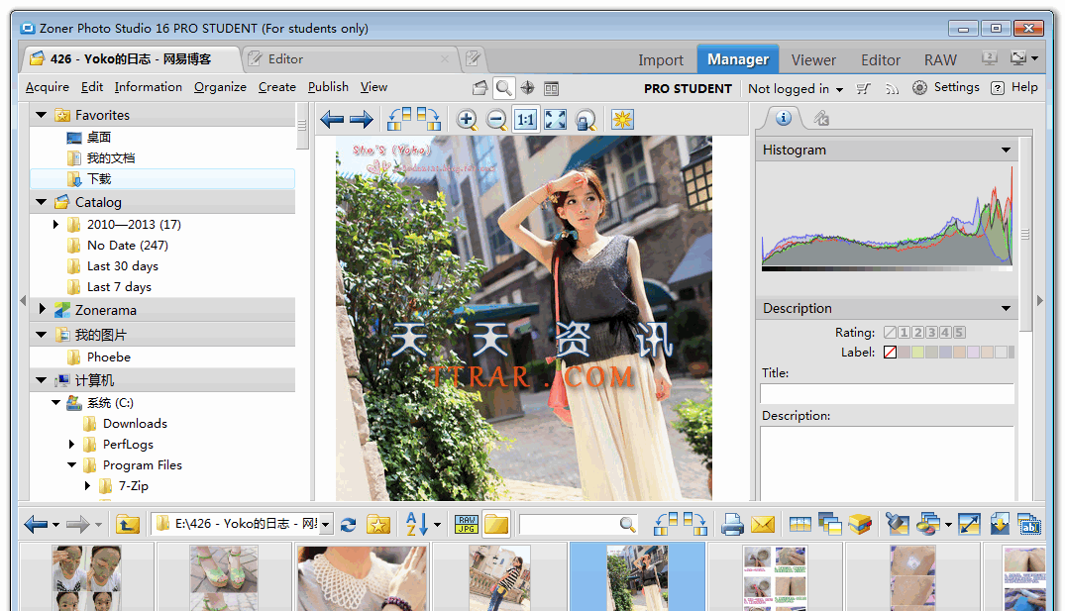Expand the 2010—2013 (17) catalog folder
The height and width of the screenshot is (611, 1065).
click(55, 224)
